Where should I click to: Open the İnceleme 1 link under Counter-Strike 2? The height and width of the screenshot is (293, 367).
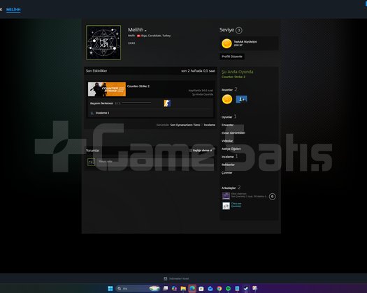pyautogui.click(x=102, y=113)
